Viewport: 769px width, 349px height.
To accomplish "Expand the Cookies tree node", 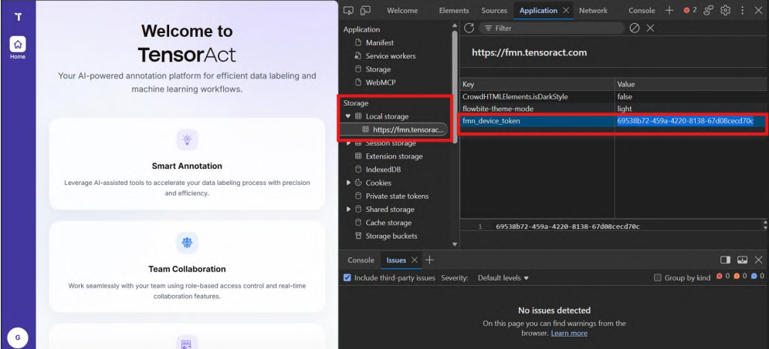I will click(348, 183).
